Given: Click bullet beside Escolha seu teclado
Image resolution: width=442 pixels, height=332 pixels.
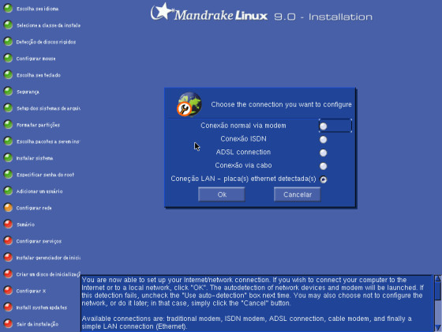Looking at the screenshot, I should click(x=8, y=75).
